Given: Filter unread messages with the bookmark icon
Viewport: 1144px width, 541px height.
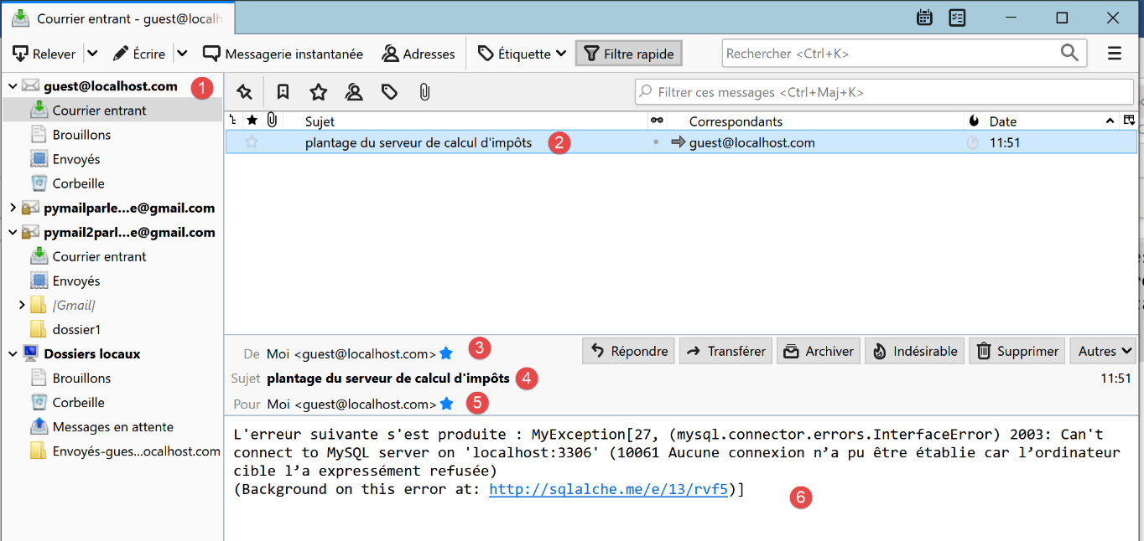Looking at the screenshot, I should 283,92.
